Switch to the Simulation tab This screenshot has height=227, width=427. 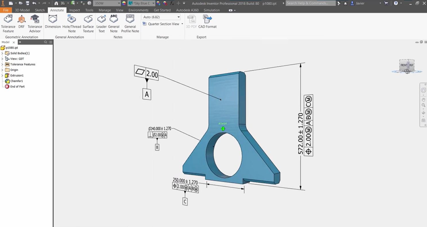[x=212, y=10]
